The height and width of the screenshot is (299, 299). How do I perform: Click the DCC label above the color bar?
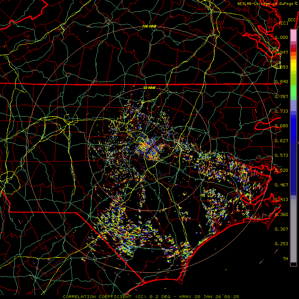[292, 20]
